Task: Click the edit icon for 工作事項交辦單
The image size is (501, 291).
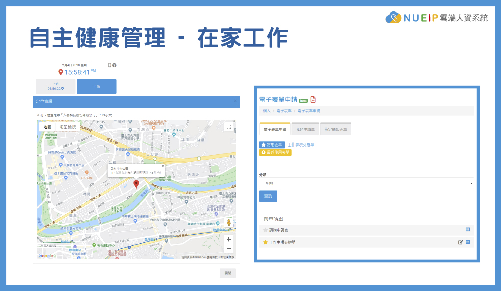Action: pos(461,242)
